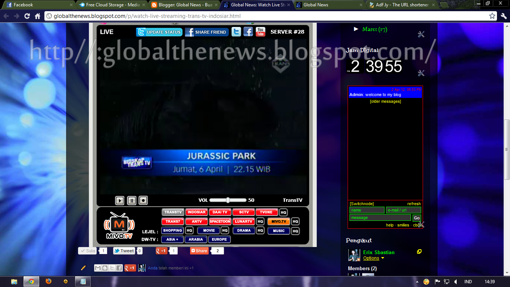Focus the chatbox name field
510x287 pixels.
tap(367, 210)
